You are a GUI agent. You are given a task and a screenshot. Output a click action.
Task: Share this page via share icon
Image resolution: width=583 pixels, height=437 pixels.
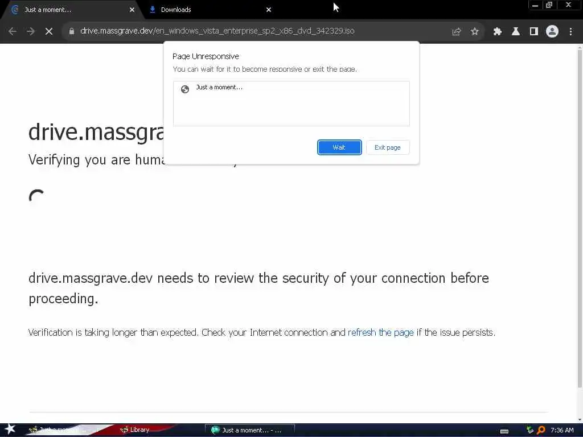(x=457, y=32)
